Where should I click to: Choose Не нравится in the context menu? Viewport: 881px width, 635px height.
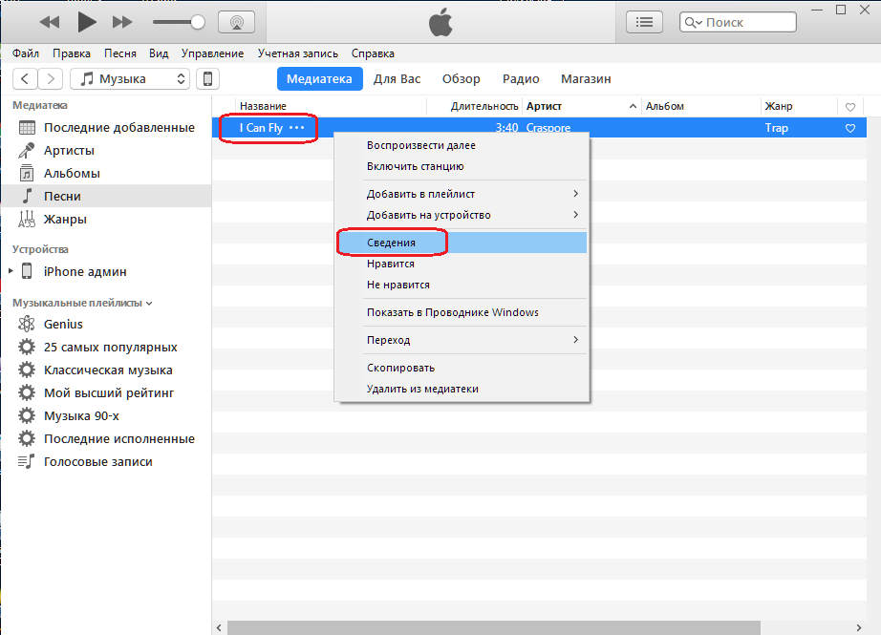(461, 285)
